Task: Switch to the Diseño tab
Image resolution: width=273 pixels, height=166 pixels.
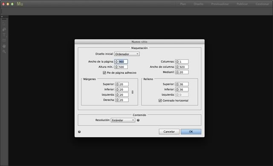Action: coord(198,4)
